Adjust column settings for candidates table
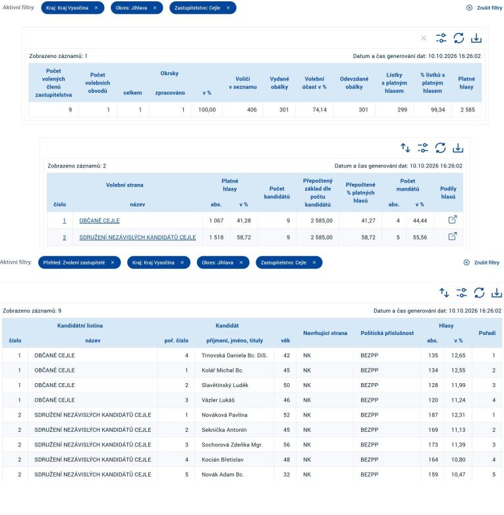This screenshot has height=515, width=504. (x=461, y=293)
